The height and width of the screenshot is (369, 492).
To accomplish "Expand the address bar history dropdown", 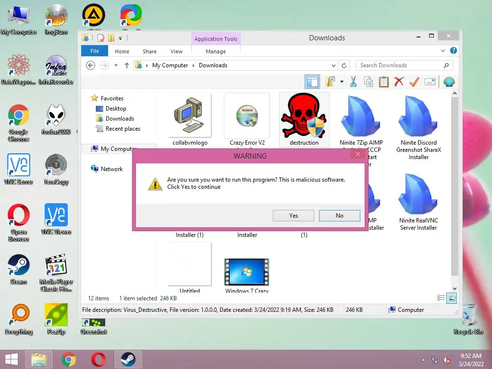I will pyautogui.click(x=333, y=65).
